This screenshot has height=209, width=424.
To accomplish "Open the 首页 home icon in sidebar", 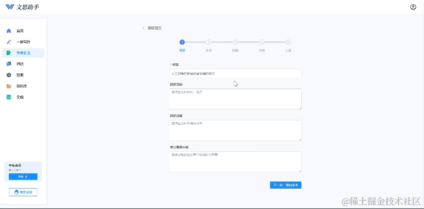I will coord(9,31).
